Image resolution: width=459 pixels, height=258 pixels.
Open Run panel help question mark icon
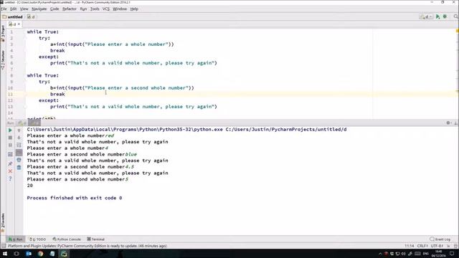click(x=10, y=178)
